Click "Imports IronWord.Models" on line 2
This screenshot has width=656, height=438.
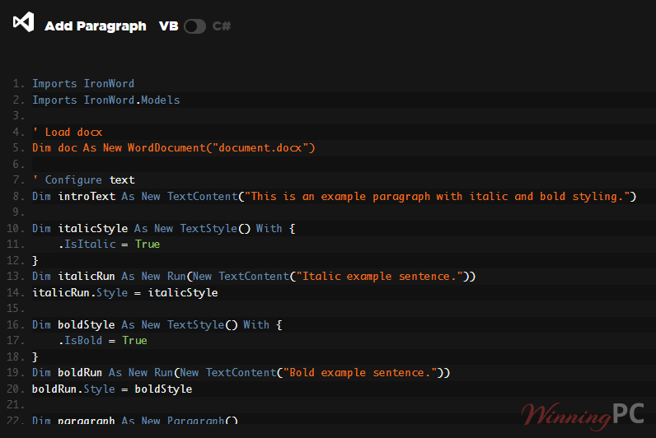pos(105,100)
